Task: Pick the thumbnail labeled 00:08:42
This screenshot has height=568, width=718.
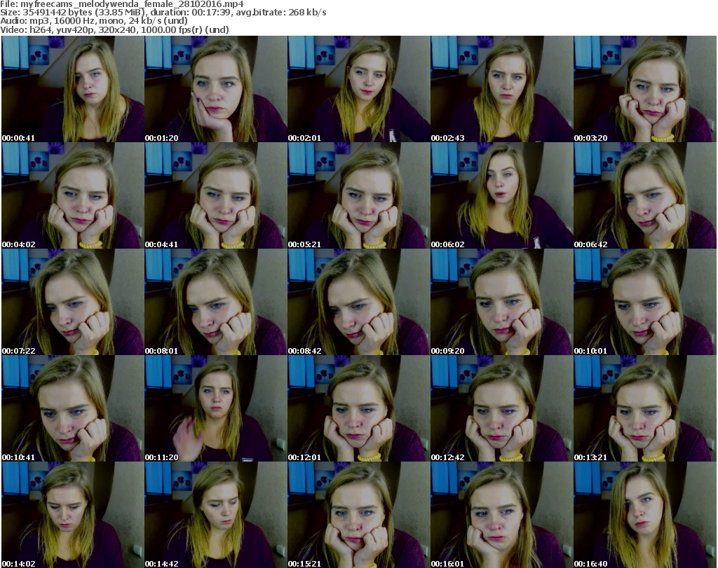Action: click(x=359, y=302)
